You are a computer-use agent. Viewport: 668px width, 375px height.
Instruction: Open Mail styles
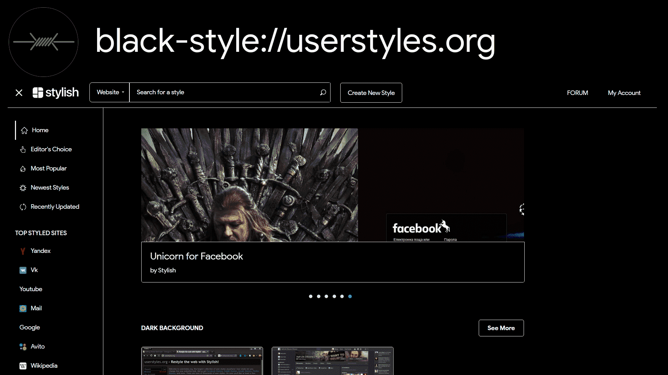coord(36,308)
